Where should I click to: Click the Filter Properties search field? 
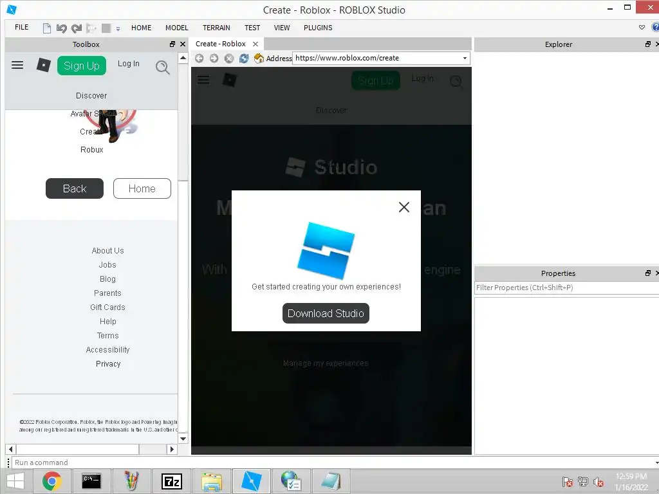(566, 288)
